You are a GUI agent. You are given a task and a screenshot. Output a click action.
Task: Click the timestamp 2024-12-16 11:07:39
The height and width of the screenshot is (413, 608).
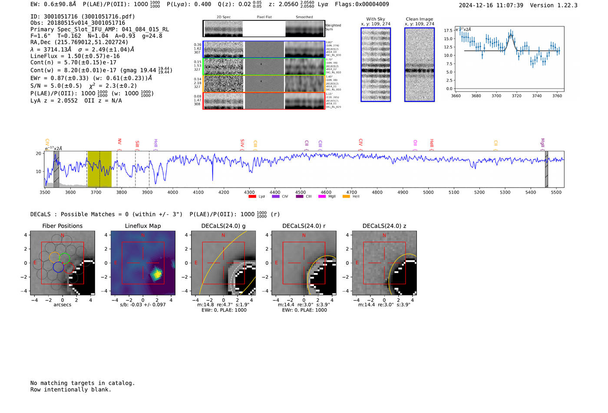[491, 5]
